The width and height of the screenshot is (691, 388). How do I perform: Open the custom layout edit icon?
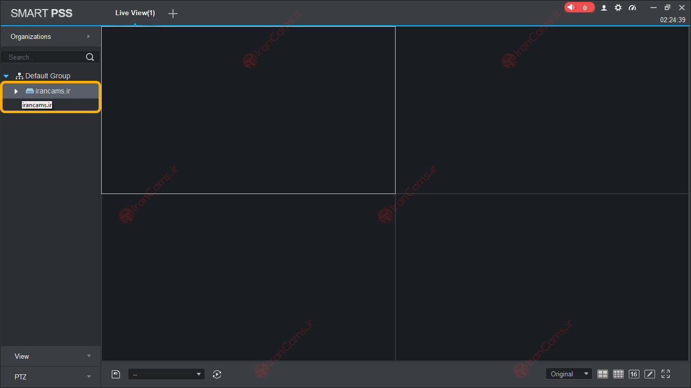650,374
